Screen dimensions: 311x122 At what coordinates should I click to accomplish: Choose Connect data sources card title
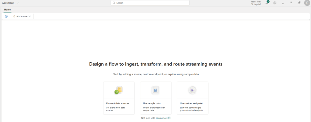(x=118, y=103)
